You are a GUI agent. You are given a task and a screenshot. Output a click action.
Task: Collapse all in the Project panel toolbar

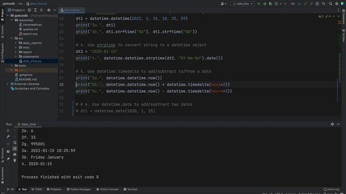point(41,10)
